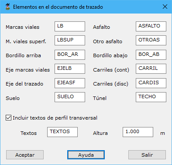This screenshot has height=165, width=172.
Task: Edit the Carriles (disc) field CARDIS
Action: (151, 83)
